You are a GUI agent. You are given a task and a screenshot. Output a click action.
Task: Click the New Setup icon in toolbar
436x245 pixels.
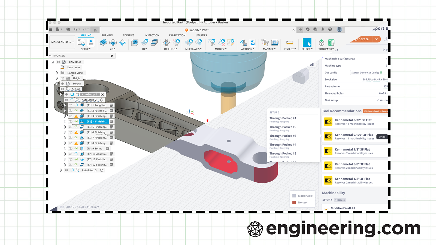click(x=81, y=42)
